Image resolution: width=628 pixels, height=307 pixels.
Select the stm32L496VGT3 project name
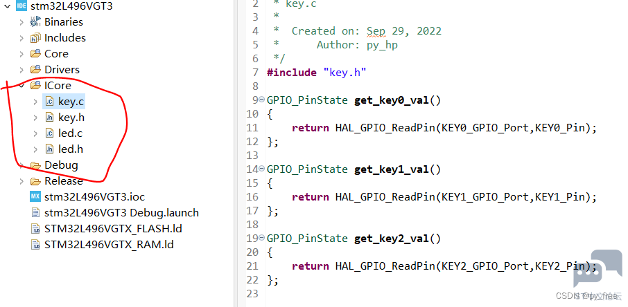[71, 6]
